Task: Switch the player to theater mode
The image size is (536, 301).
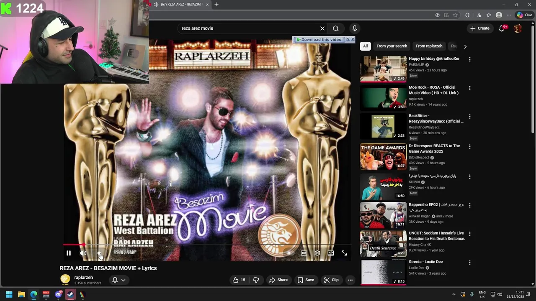Action: coord(331,253)
